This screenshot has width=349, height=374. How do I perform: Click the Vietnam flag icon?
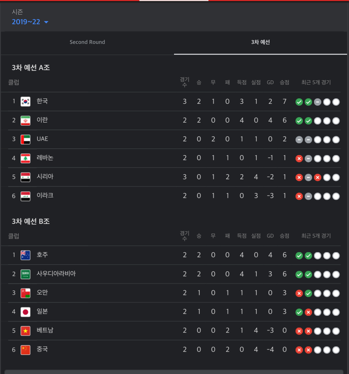[25, 331]
